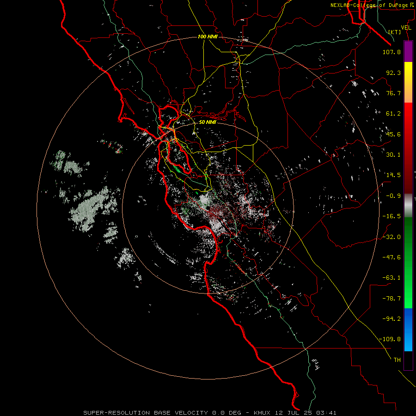The width and height of the screenshot is (416, 416).
Task: Click the -32.0 value on velocity scale
Action: [x=392, y=237]
